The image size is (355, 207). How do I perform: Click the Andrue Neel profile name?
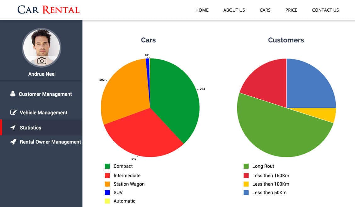pos(42,74)
